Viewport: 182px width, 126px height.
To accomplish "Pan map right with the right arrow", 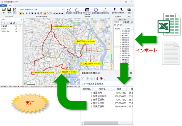I will tap(62, 13).
